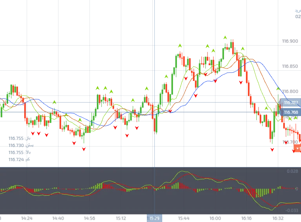Image resolution: width=301 pixels, height=222 pixels.
Task: Click the 16:00 time axis label
Action: (x=215, y=218)
